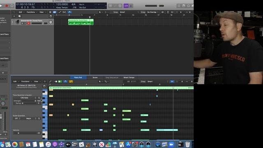Click the duplicate track button
This screenshot has height=148, width=263.
pyautogui.click(x=19, y=16)
